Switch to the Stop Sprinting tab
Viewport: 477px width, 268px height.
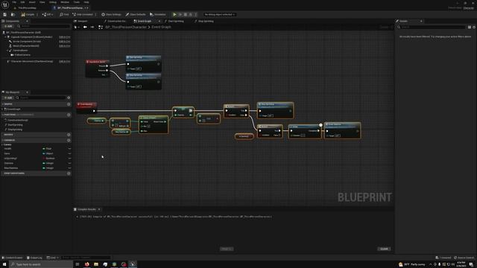pyautogui.click(x=204, y=21)
